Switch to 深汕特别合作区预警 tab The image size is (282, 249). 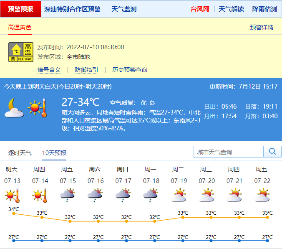coord(73,9)
